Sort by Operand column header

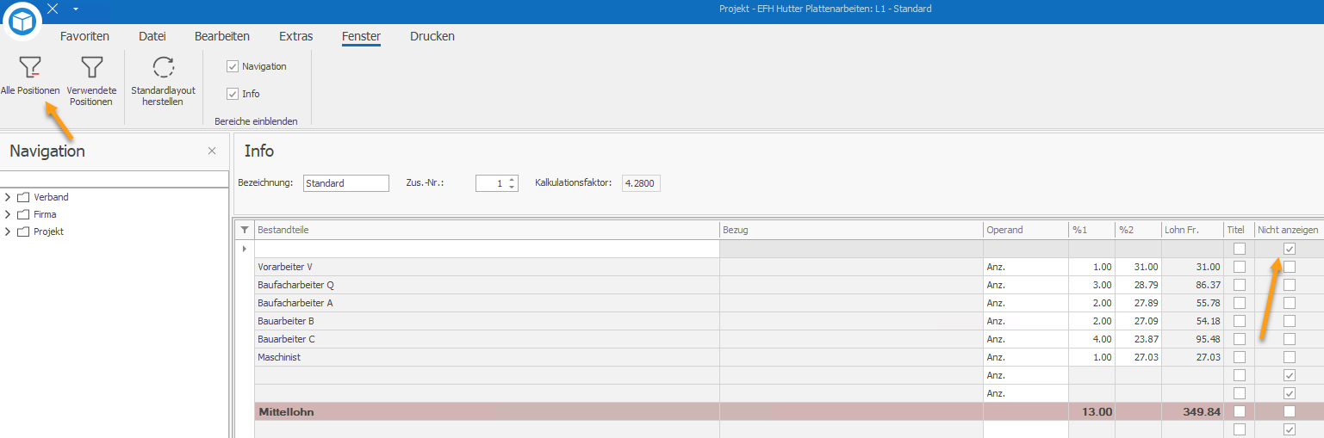(1026, 230)
